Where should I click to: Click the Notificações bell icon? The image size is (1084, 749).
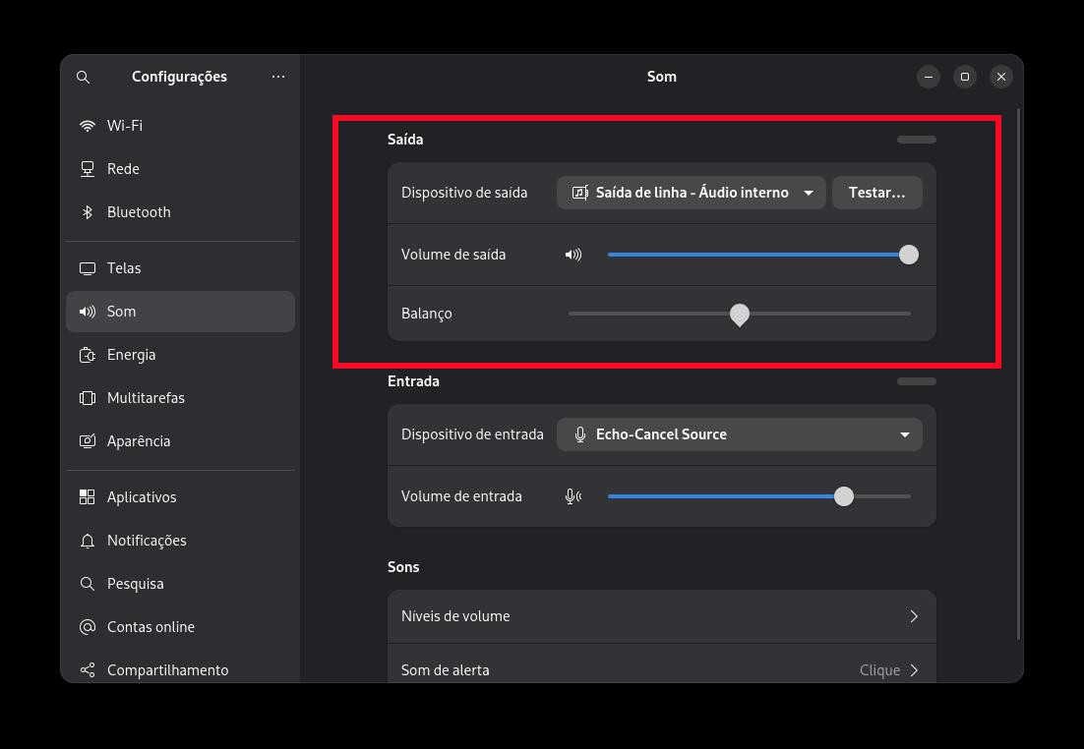[88, 541]
